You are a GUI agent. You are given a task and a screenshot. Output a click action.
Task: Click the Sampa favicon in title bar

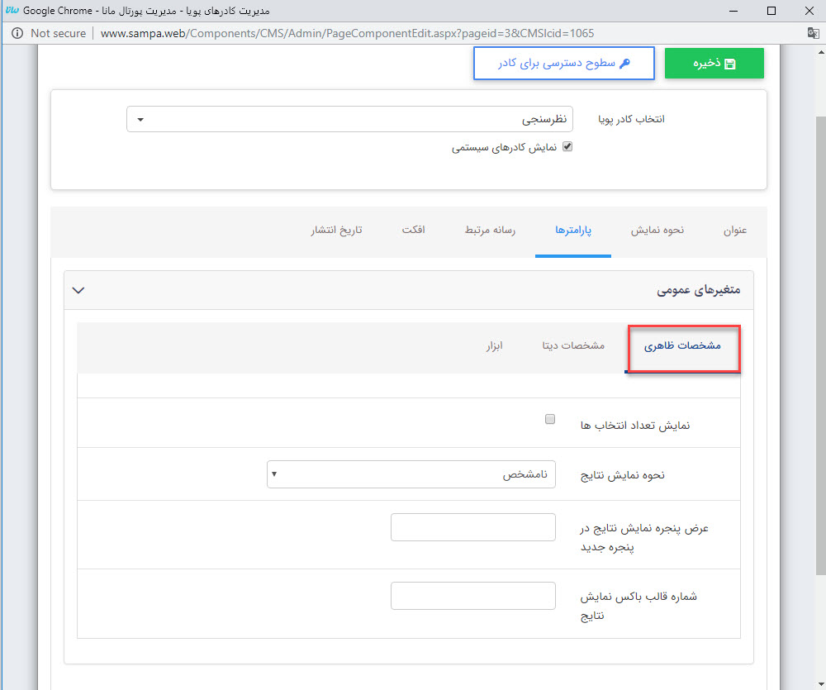click(x=12, y=11)
